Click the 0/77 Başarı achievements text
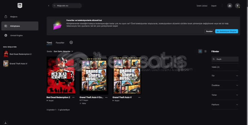Screen dimensions: 248x125 pyautogui.click(x=84, y=100)
